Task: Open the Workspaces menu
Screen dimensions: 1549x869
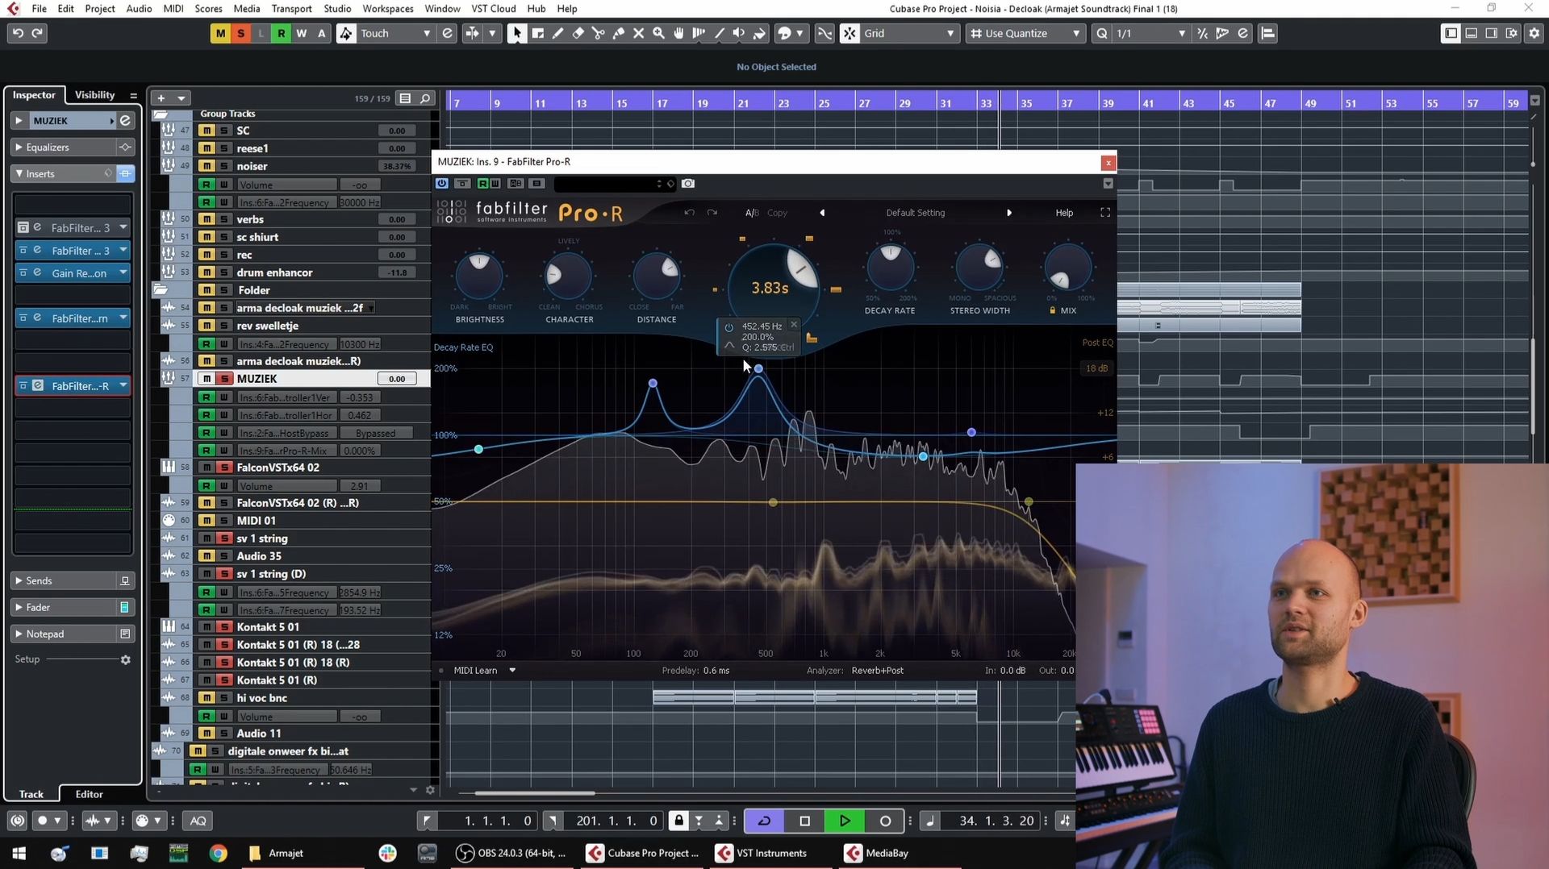Action: 387,8
